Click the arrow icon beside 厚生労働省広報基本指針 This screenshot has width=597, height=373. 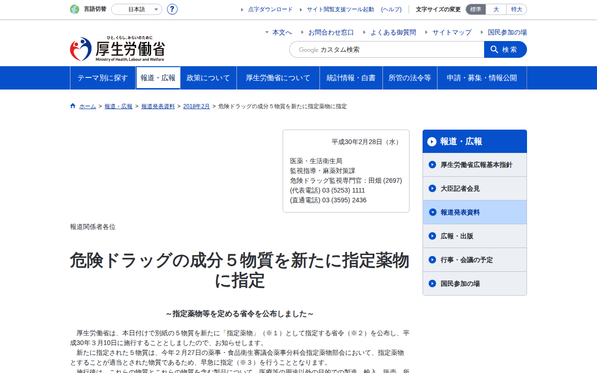pos(432,165)
